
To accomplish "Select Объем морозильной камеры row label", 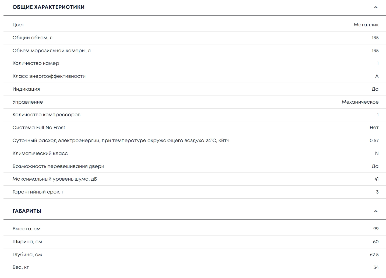I will 51,51.
